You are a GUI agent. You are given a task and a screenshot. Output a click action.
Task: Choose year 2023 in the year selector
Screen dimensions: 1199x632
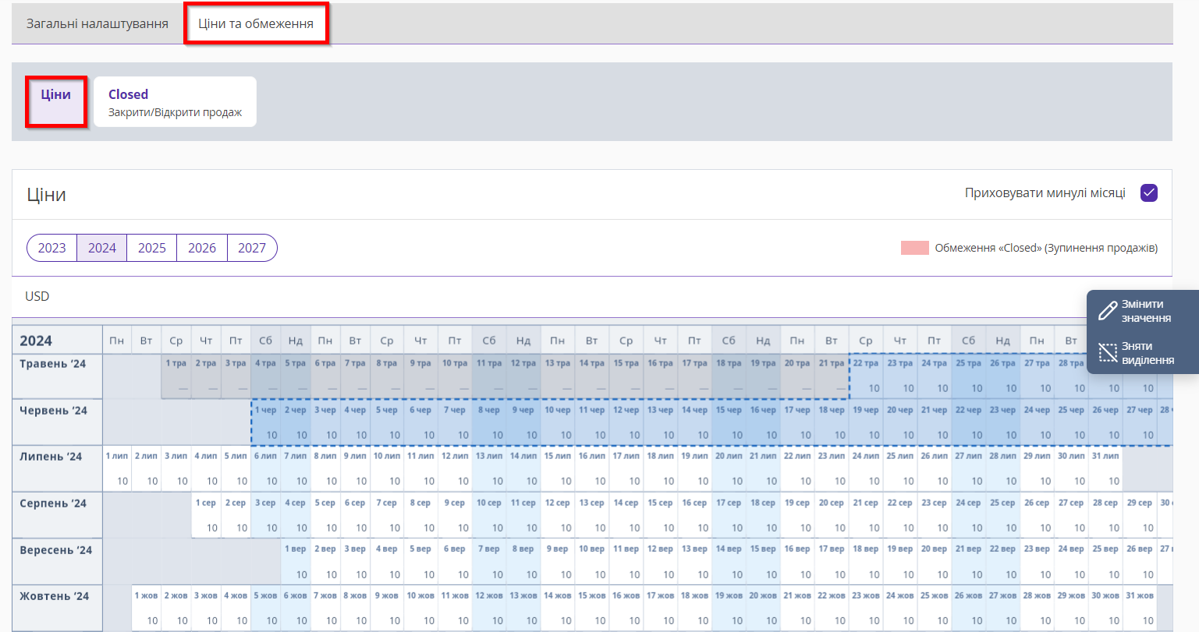[52, 248]
